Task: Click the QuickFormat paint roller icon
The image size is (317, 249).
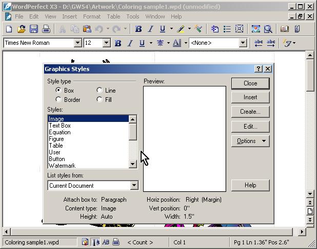Action: click(199, 29)
